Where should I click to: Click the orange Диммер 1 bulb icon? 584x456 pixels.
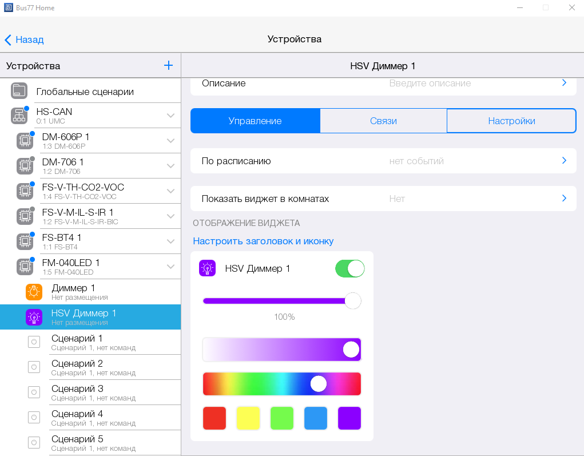pos(34,292)
